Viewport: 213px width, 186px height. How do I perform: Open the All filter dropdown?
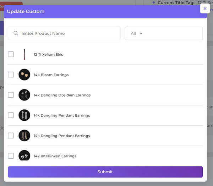164,33
